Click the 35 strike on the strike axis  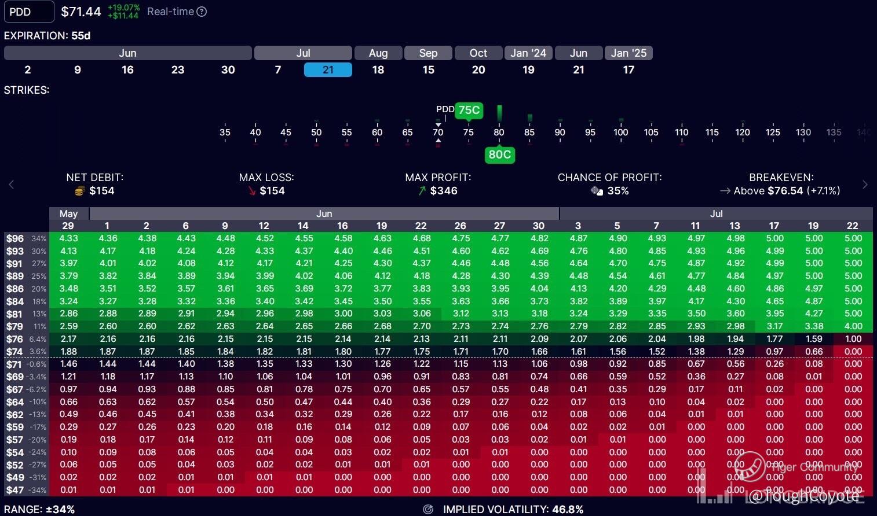pyautogui.click(x=225, y=132)
